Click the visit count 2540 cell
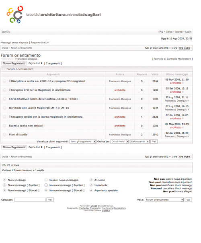 (x=155, y=135)
